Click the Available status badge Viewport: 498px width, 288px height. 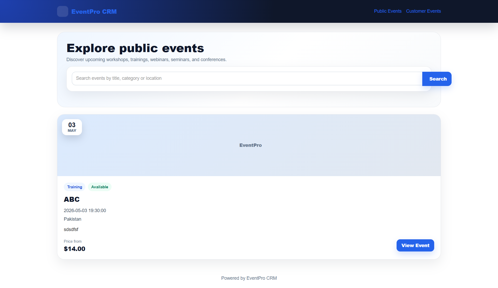pos(99,187)
